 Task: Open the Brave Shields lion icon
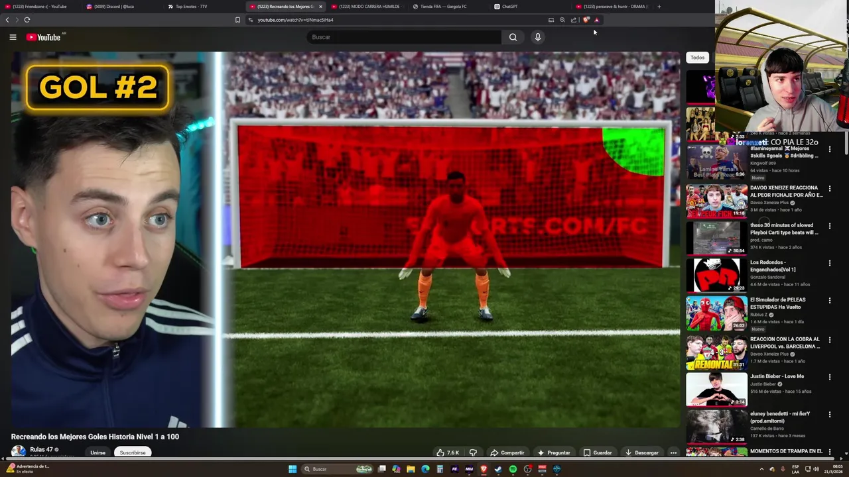(586, 20)
